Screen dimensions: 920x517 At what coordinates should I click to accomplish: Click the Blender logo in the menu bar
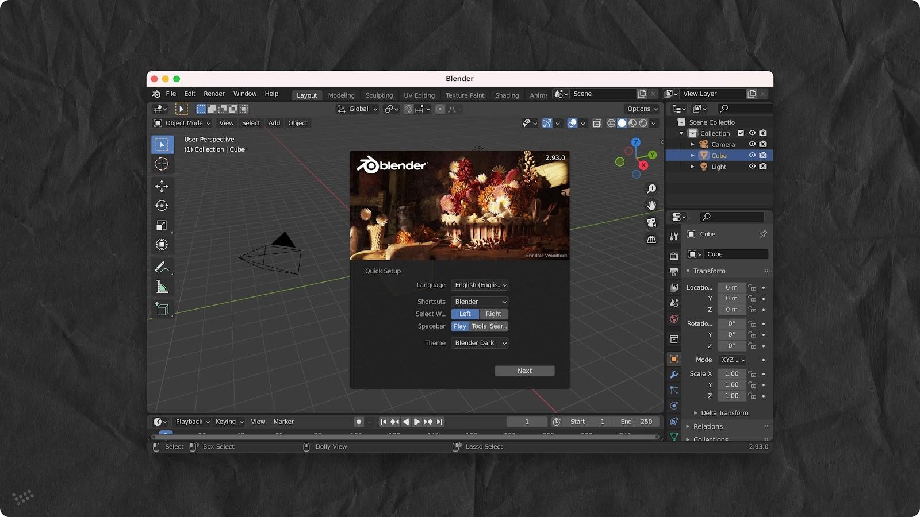(156, 94)
